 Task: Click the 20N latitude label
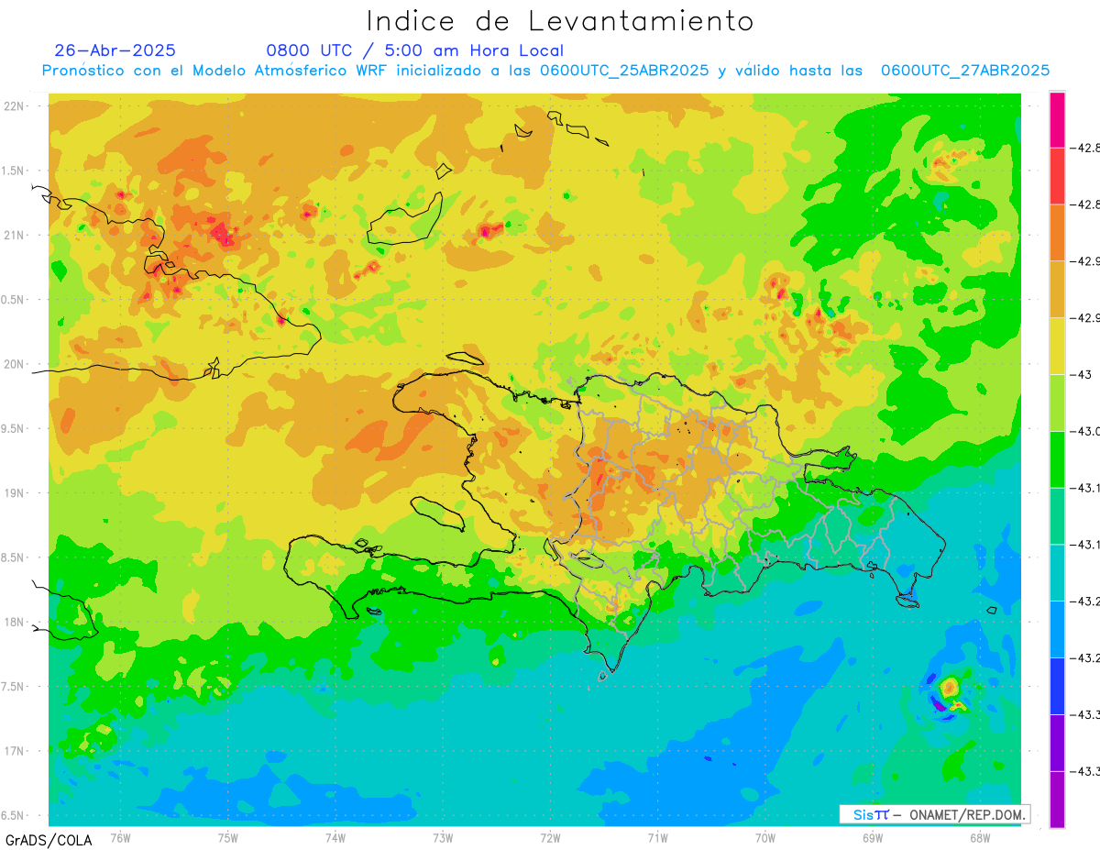[x=14, y=364]
